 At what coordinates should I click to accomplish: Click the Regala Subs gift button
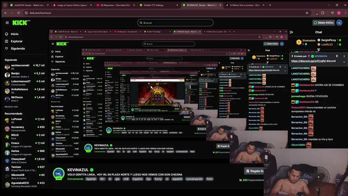pyautogui.click(x=254, y=171)
